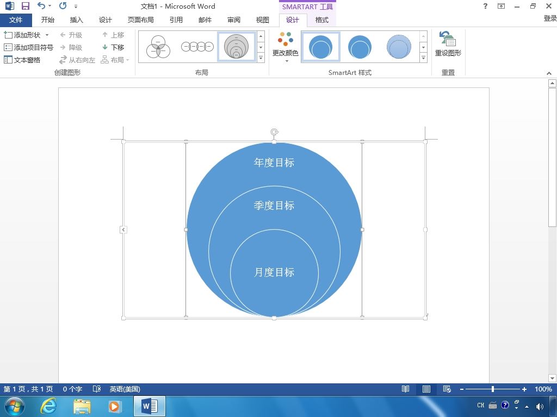
Task: Open Undo history dropdown arrow
Action: click(49, 5)
